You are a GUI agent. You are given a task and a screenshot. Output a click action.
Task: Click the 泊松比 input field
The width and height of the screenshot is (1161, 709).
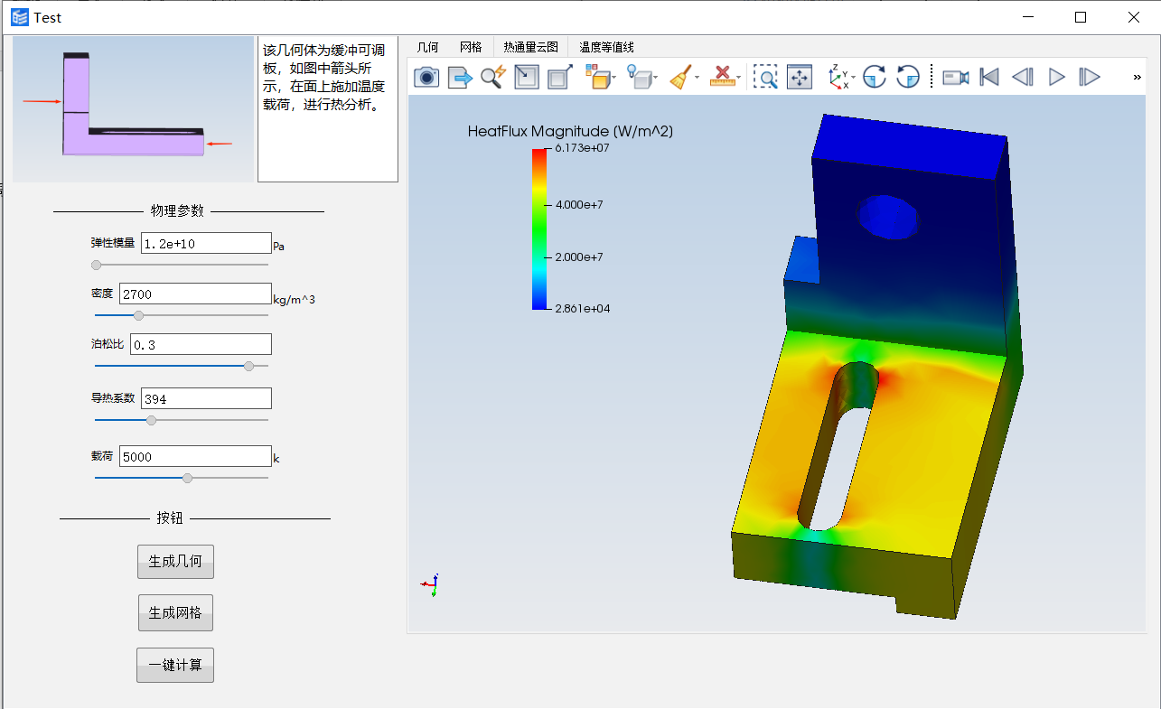201,344
